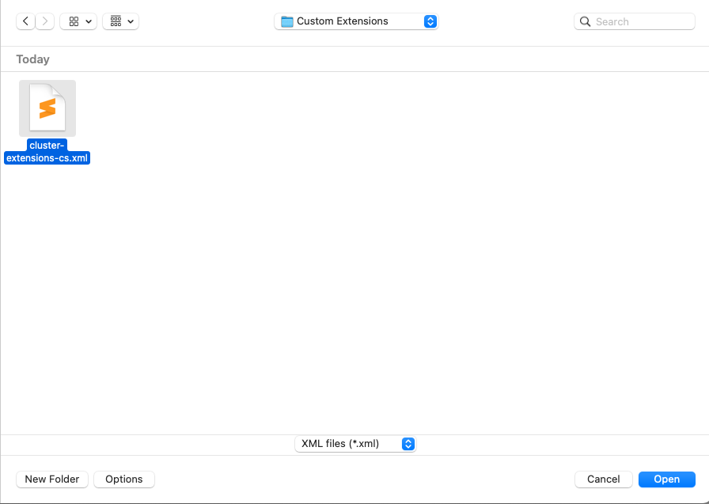Image resolution: width=709 pixels, height=504 pixels.
Task: Click the Custom Extensions folder icon
Action: click(287, 21)
